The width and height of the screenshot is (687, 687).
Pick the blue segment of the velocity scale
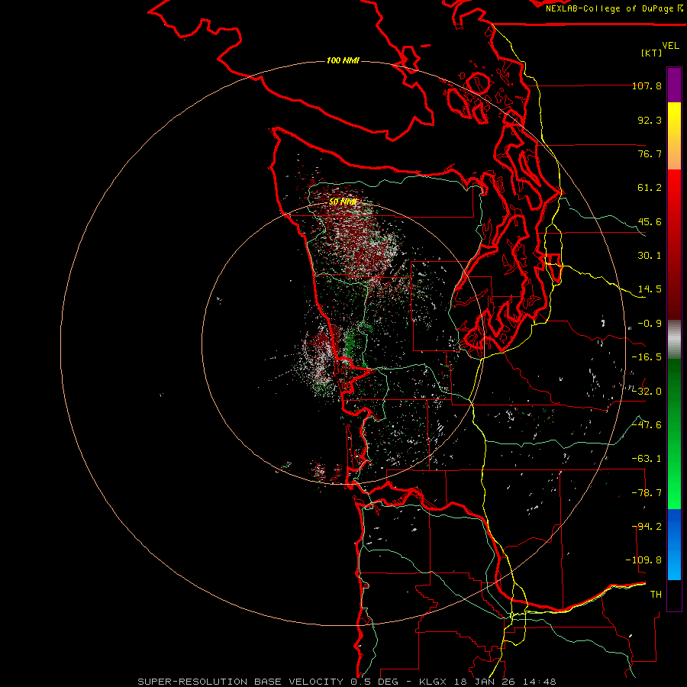click(674, 544)
